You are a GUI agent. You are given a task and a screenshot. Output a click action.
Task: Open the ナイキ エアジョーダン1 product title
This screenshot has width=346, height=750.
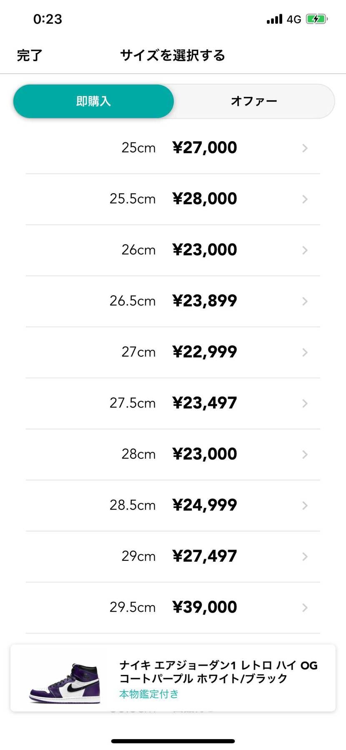218,671
